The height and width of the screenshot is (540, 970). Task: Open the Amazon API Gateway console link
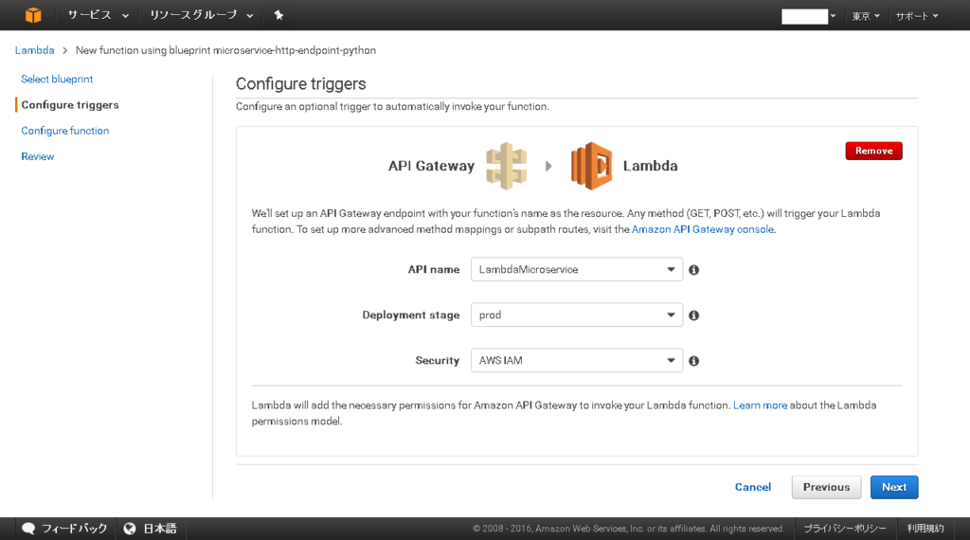(703, 229)
